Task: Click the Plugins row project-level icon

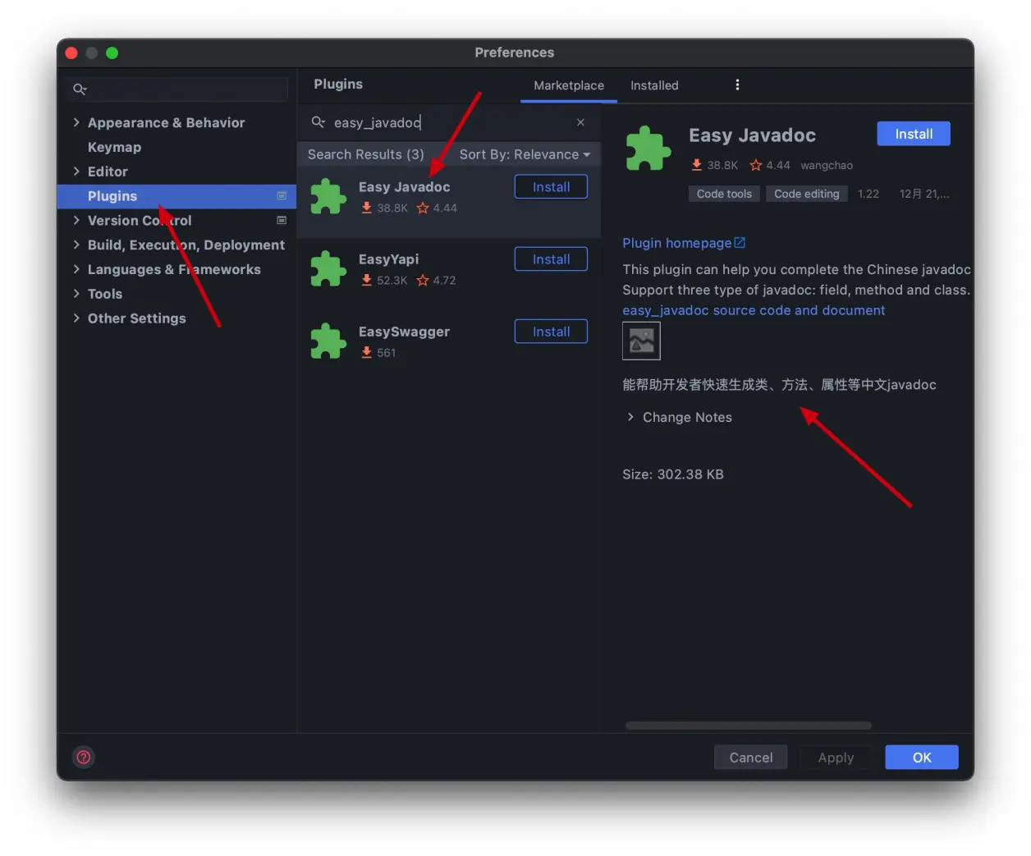Action: 282,195
